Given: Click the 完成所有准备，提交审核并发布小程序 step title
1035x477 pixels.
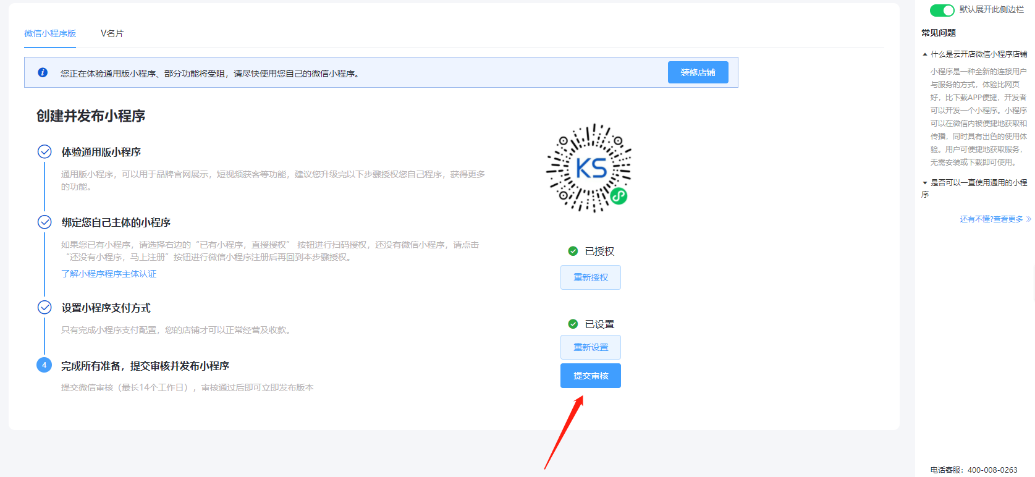Looking at the screenshot, I should 145,366.
